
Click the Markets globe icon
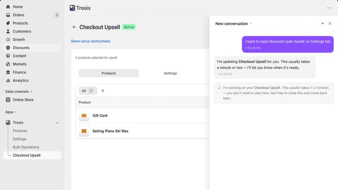point(8,64)
